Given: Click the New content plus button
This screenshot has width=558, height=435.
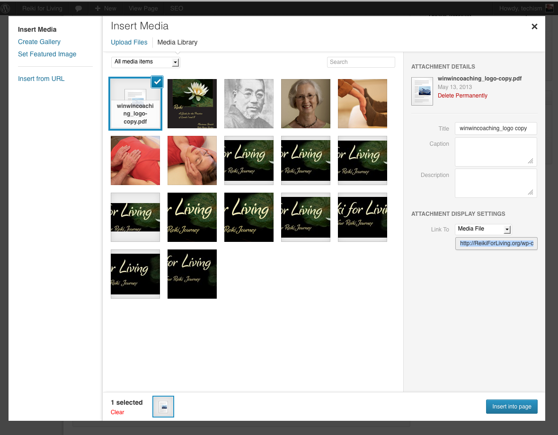Looking at the screenshot, I should click(105, 9).
